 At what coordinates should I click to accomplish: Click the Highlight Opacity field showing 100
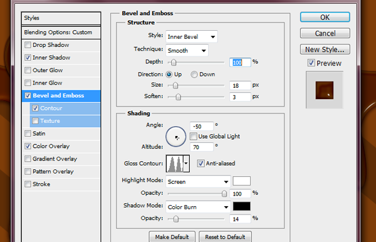(x=240, y=194)
